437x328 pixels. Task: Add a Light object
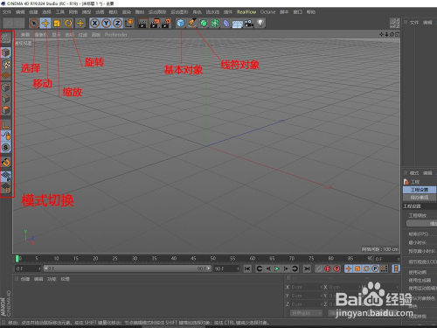(x=260, y=23)
